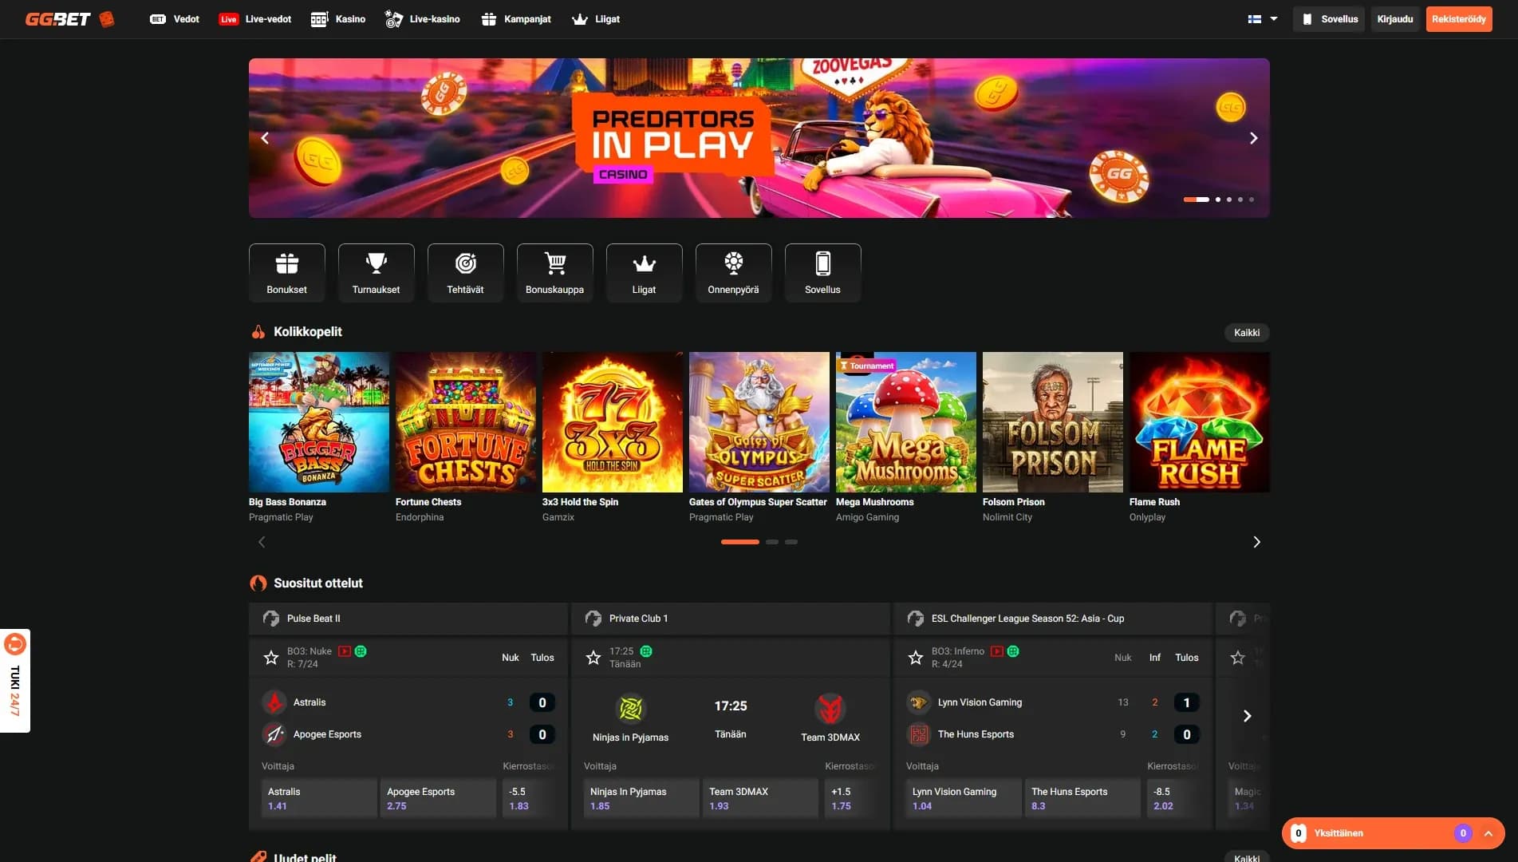Open the Live-kasino menu
1518x862 pixels.
[423, 19]
